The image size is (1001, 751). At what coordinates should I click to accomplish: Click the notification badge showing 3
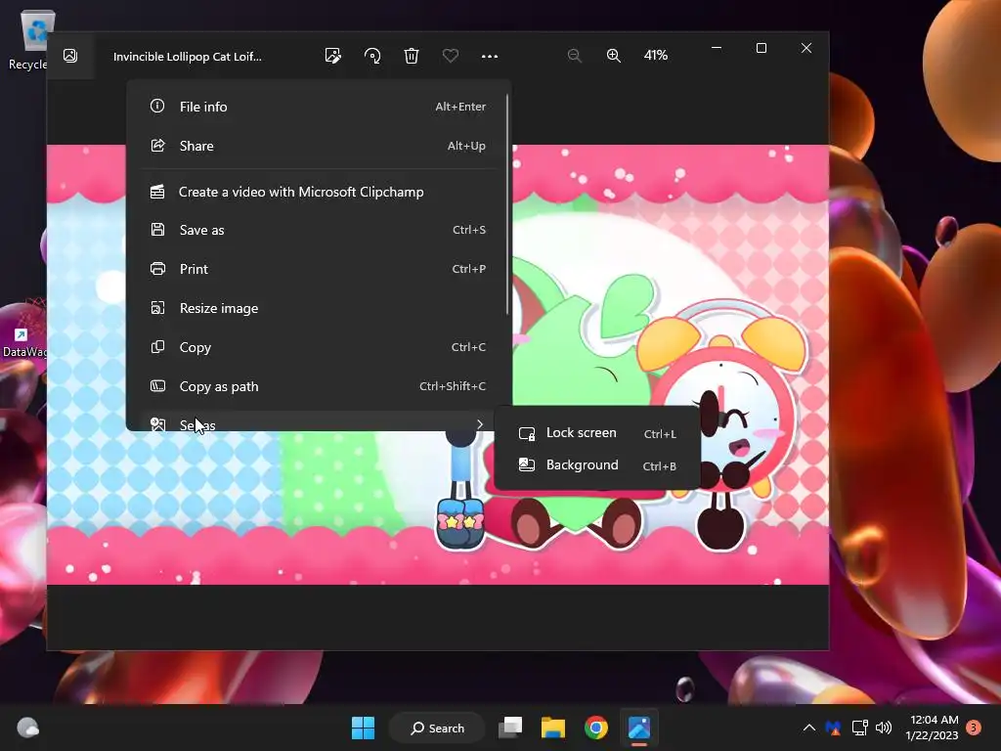tap(974, 728)
